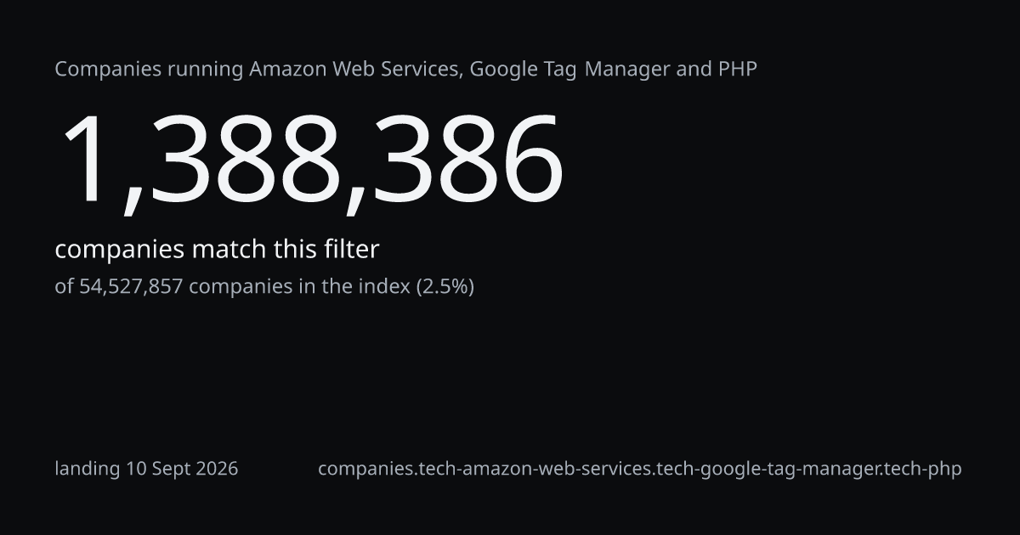Click "PHP" at the heading's end
Image resolution: width=1020 pixels, height=535 pixels.
pyautogui.click(x=737, y=69)
